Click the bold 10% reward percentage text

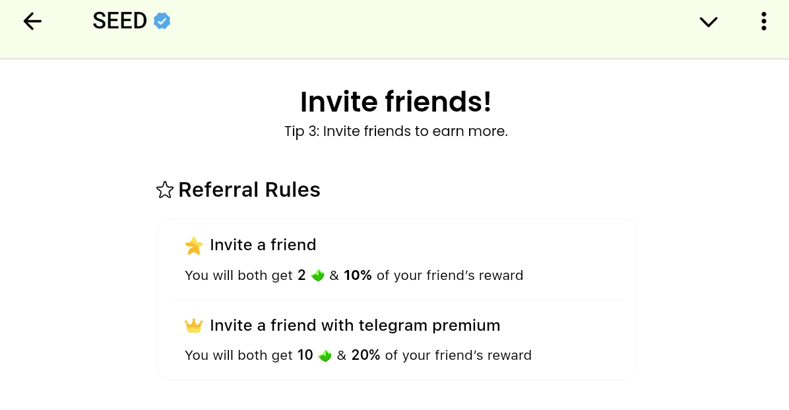(x=358, y=275)
